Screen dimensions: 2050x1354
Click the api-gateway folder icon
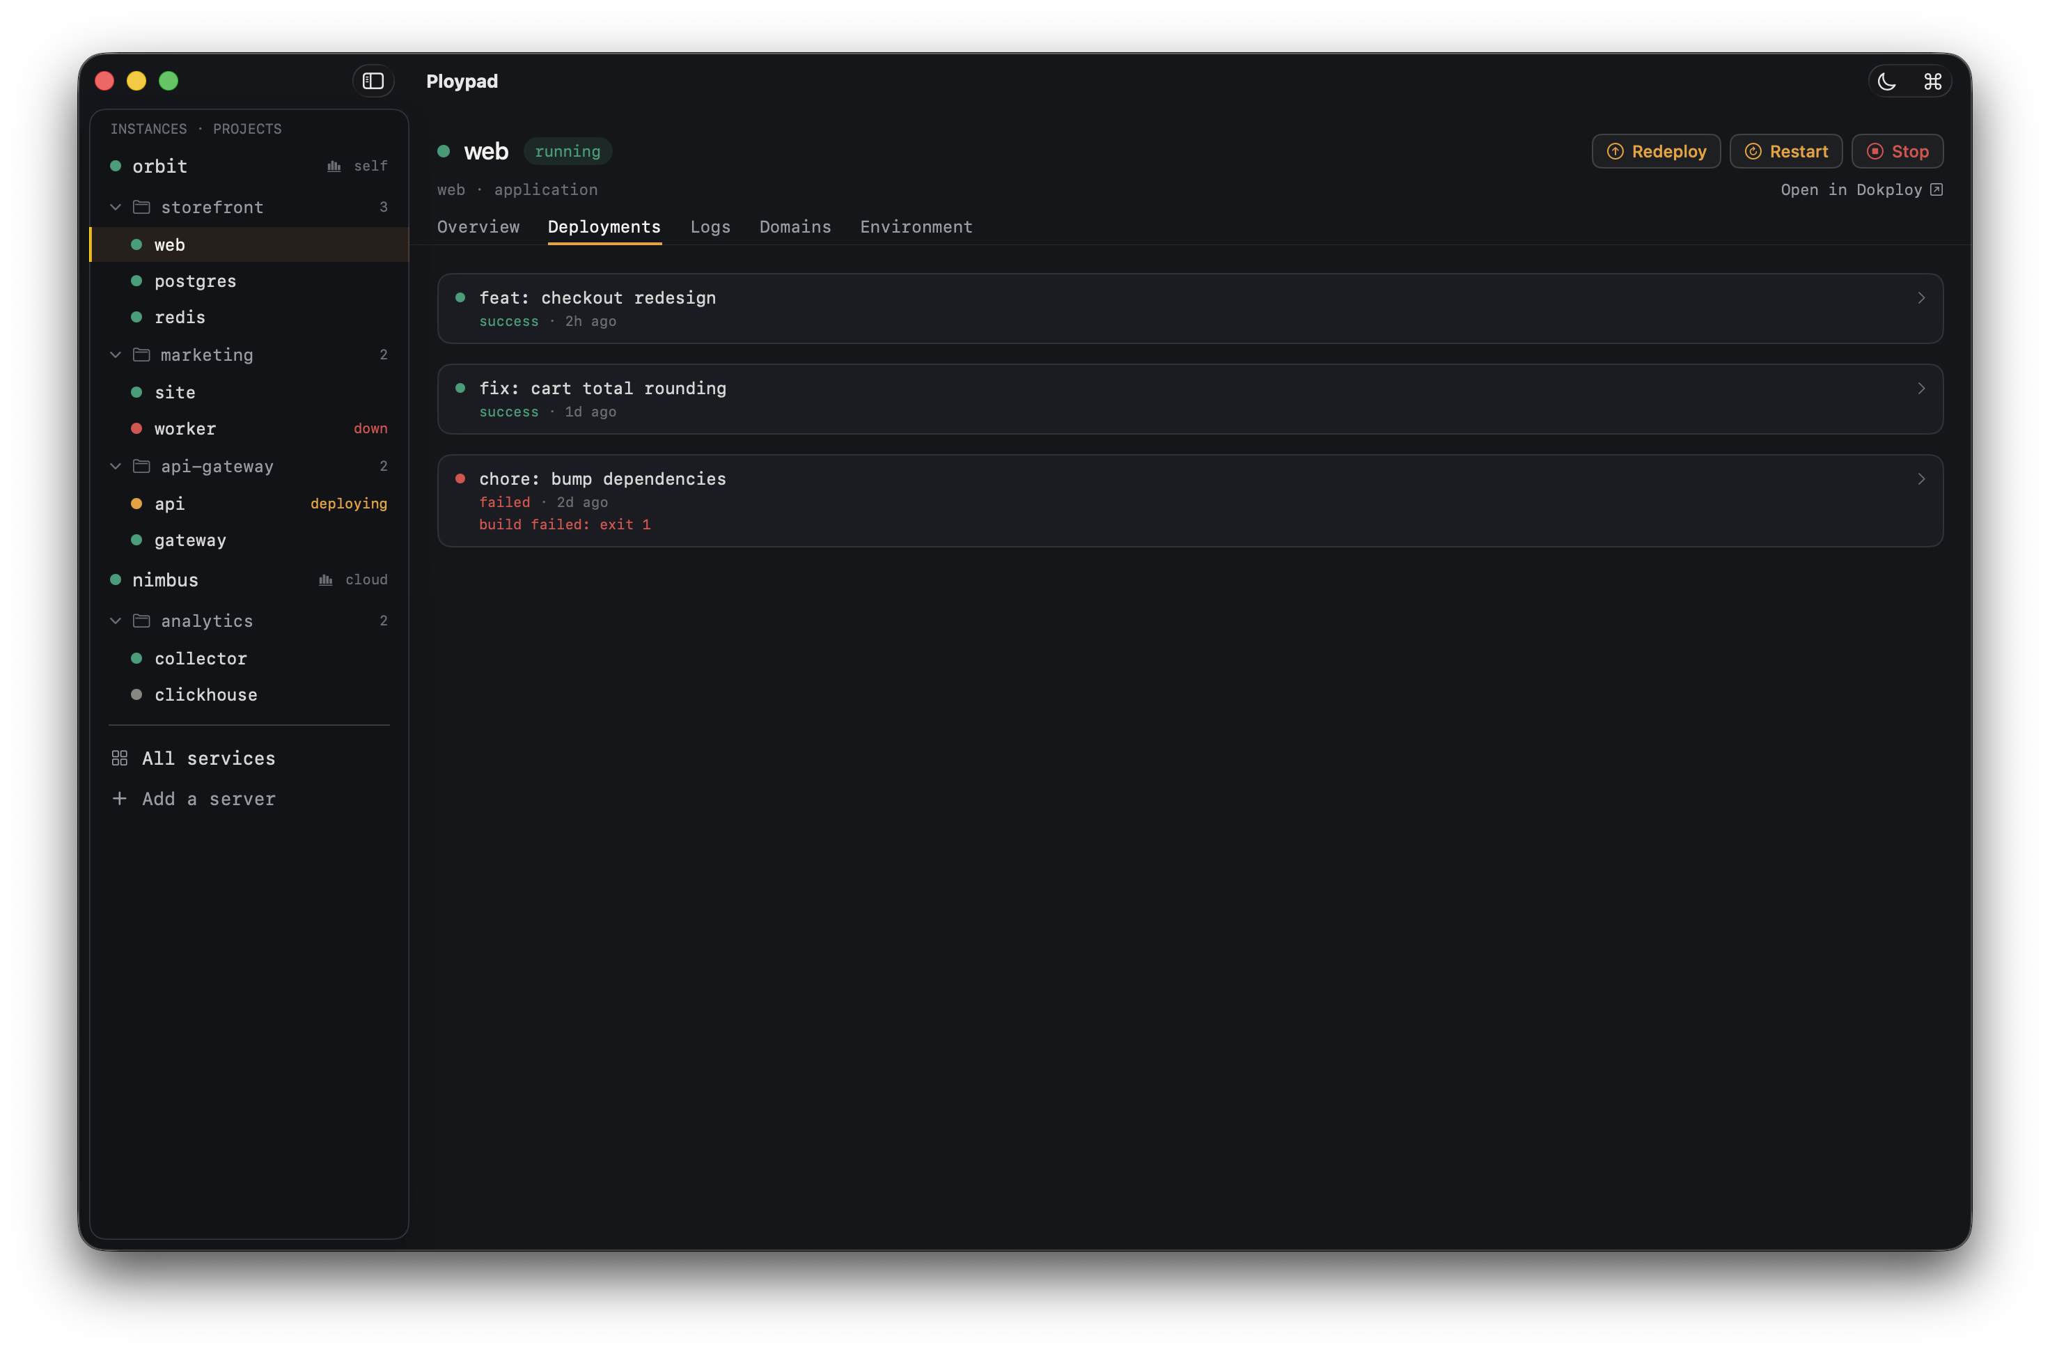point(141,466)
